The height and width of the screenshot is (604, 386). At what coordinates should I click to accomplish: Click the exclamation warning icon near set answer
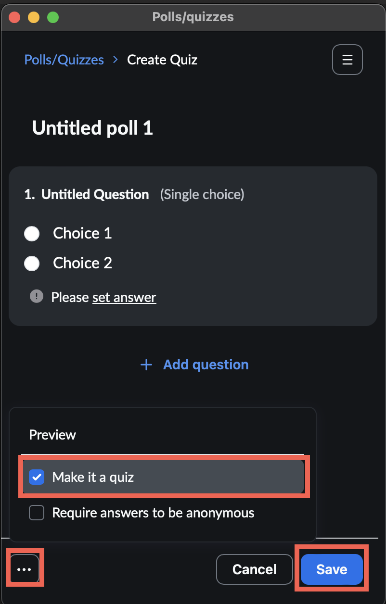[x=36, y=296]
